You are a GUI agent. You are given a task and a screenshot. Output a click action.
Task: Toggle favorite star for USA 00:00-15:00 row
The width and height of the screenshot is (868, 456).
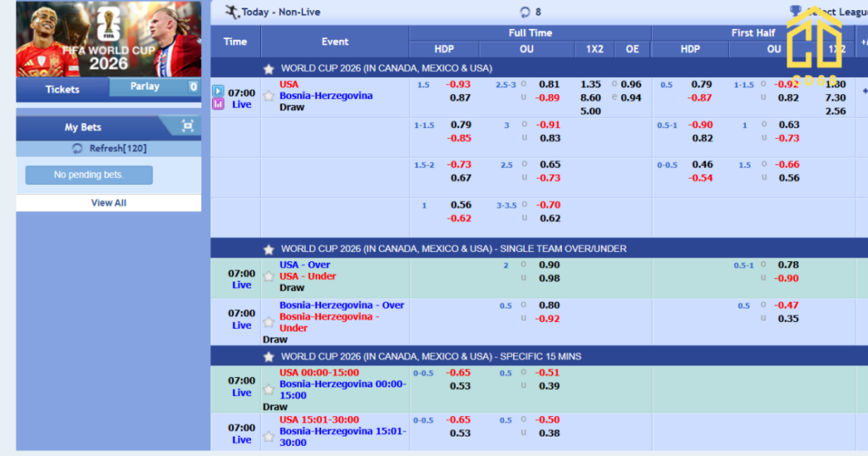[x=269, y=390]
